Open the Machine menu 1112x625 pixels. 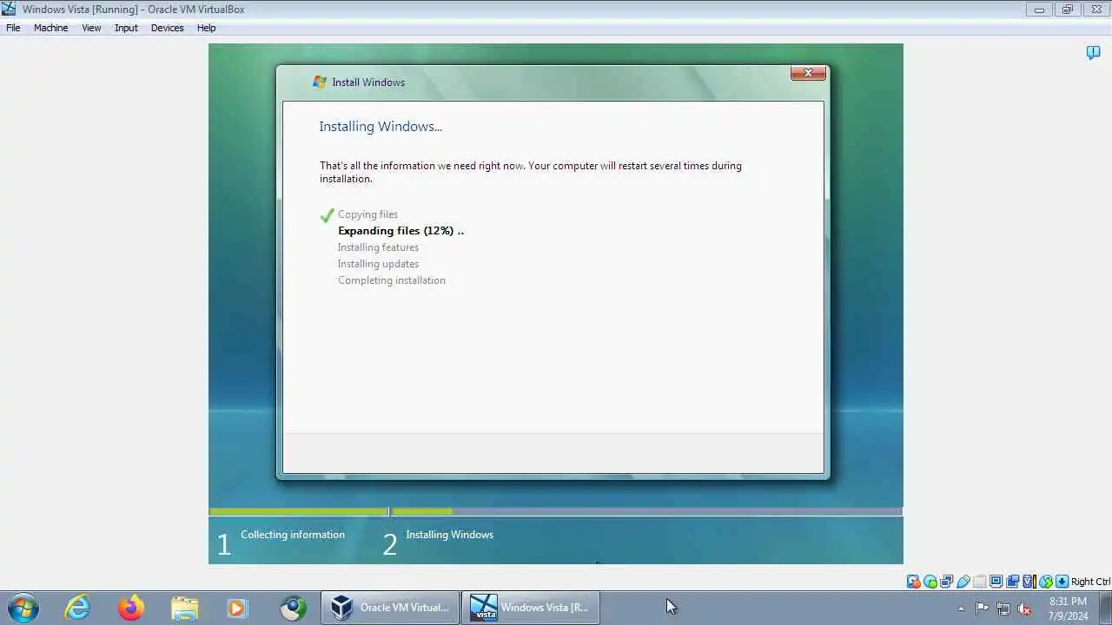coord(50,28)
